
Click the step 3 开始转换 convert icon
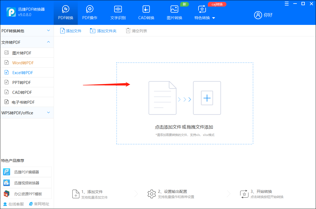244,194
